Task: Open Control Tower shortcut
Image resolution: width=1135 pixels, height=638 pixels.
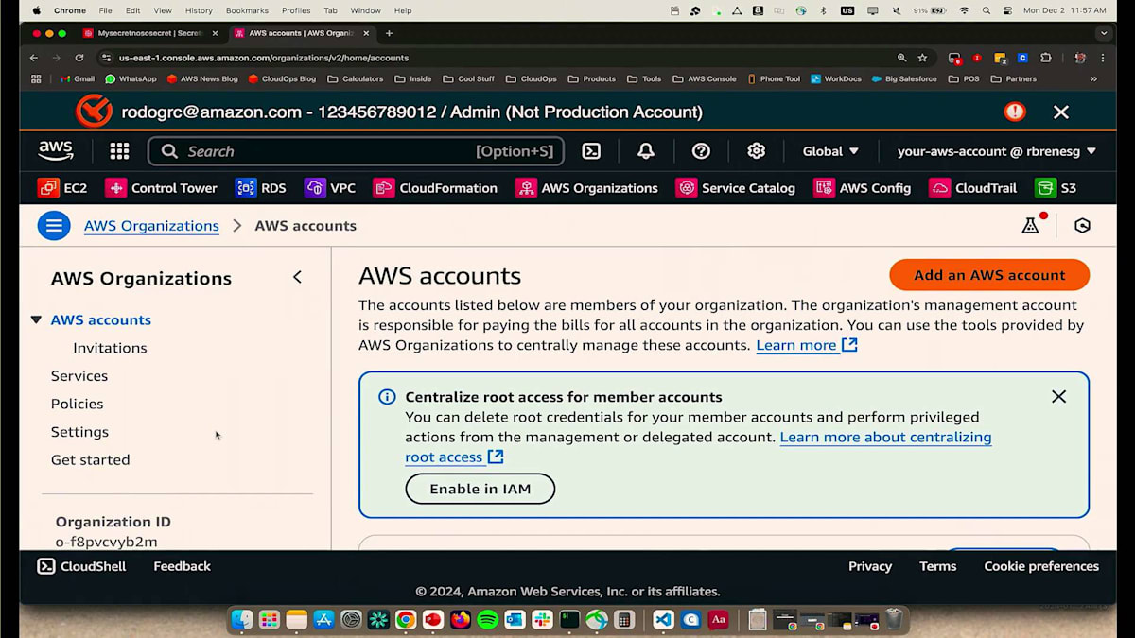Action: click(x=162, y=188)
